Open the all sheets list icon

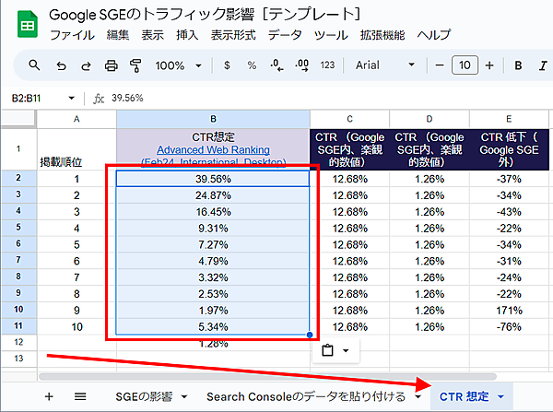pos(80,397)
